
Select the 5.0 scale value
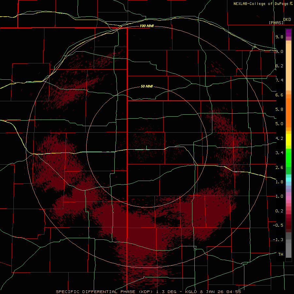tap(279, 124)
